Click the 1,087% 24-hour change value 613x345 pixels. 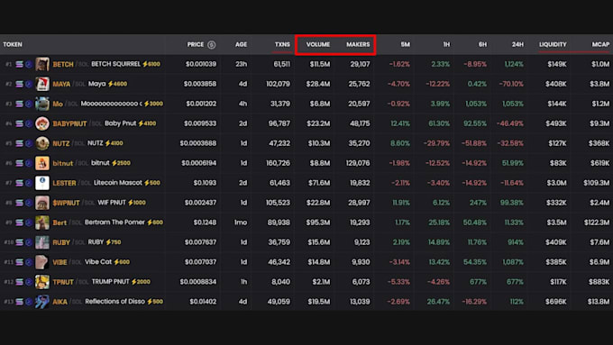coord(513,262)
